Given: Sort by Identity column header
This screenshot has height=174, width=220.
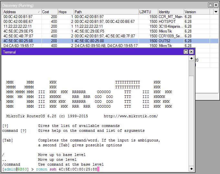Looking at the screenshot, I should pyautogui.click(x=171, y=12).
